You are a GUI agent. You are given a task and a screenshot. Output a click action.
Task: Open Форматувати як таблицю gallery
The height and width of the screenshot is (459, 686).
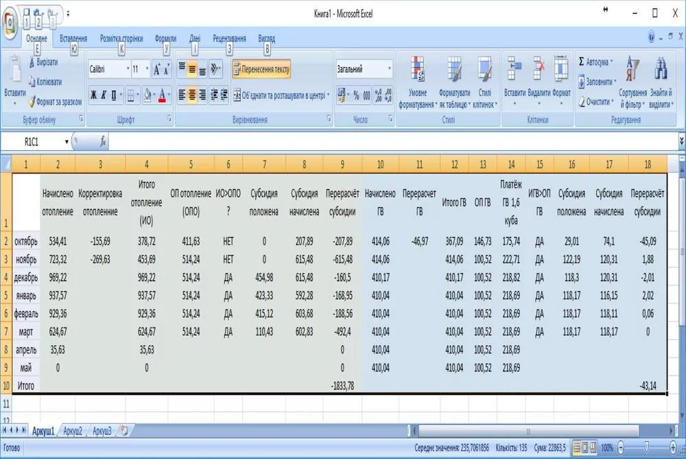pos(454,82)
